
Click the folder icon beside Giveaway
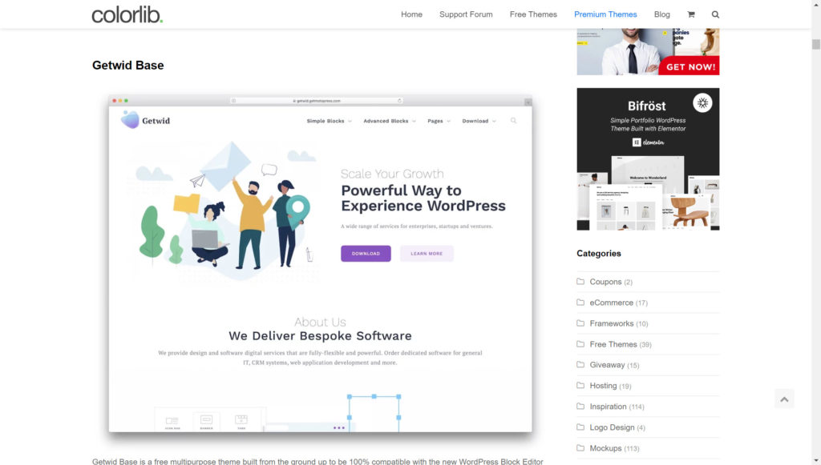[580, 365]
